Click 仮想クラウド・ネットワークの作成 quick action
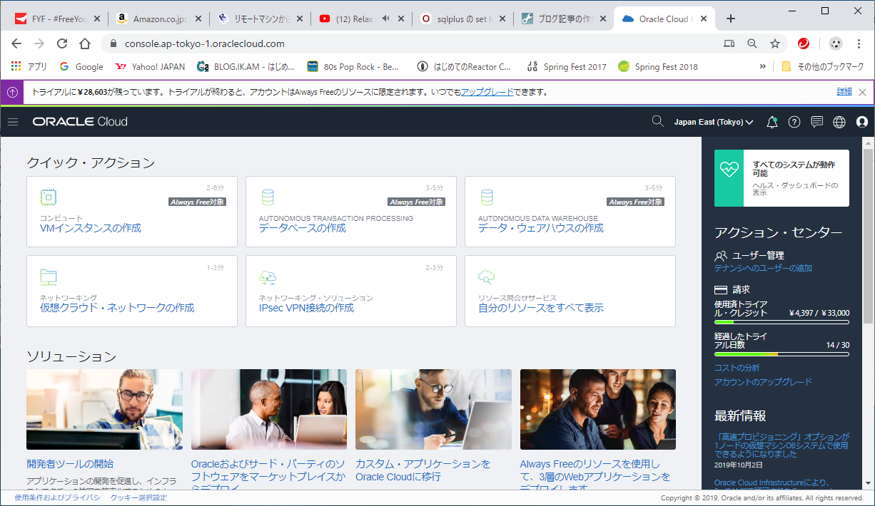Viewport: 875px width, 506px height. 117,308
